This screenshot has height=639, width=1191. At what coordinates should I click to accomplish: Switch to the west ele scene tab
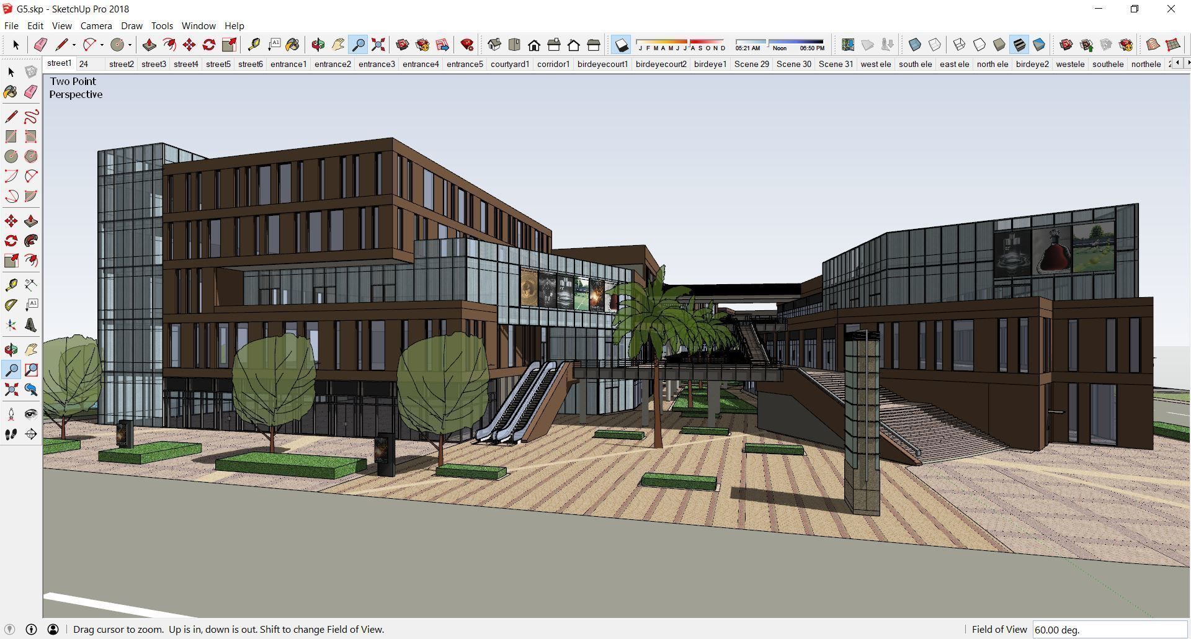click(875, 64)
